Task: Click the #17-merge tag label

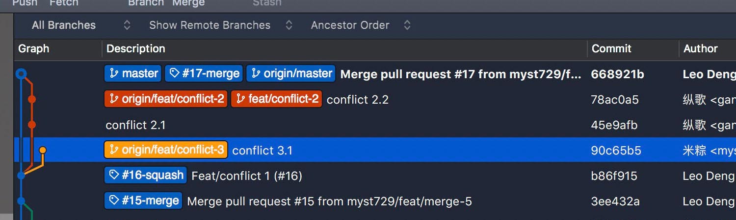Action: pos(204,74)
